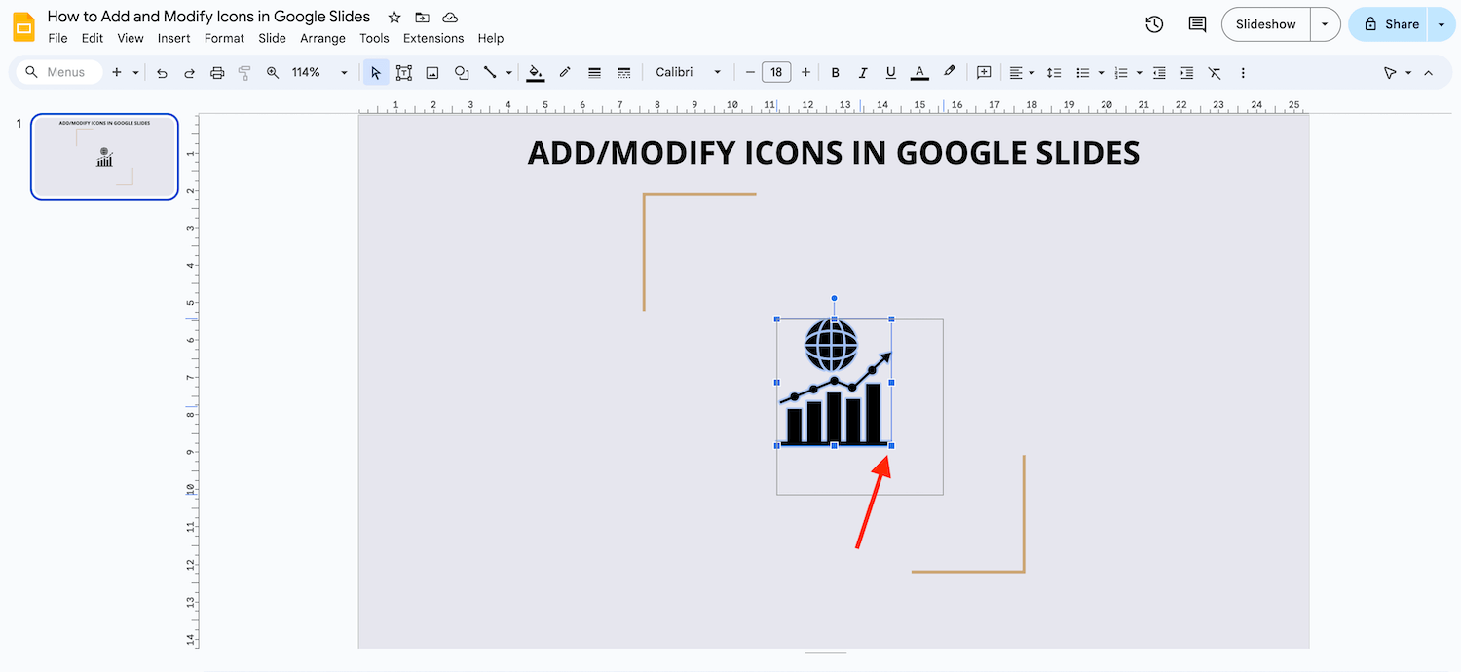The height and width of the screenshot is (672, 1461).
Task: Clear formatting of selection
Action: [x=1215, y=73]
